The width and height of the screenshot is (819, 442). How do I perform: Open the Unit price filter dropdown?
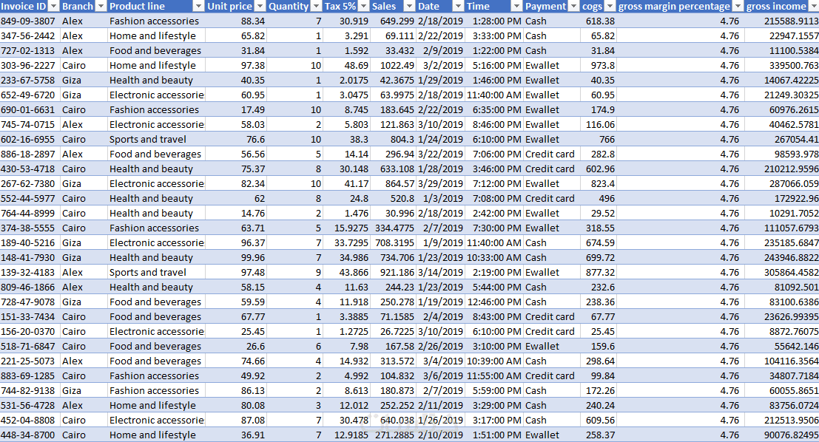(x=260, y=6)
